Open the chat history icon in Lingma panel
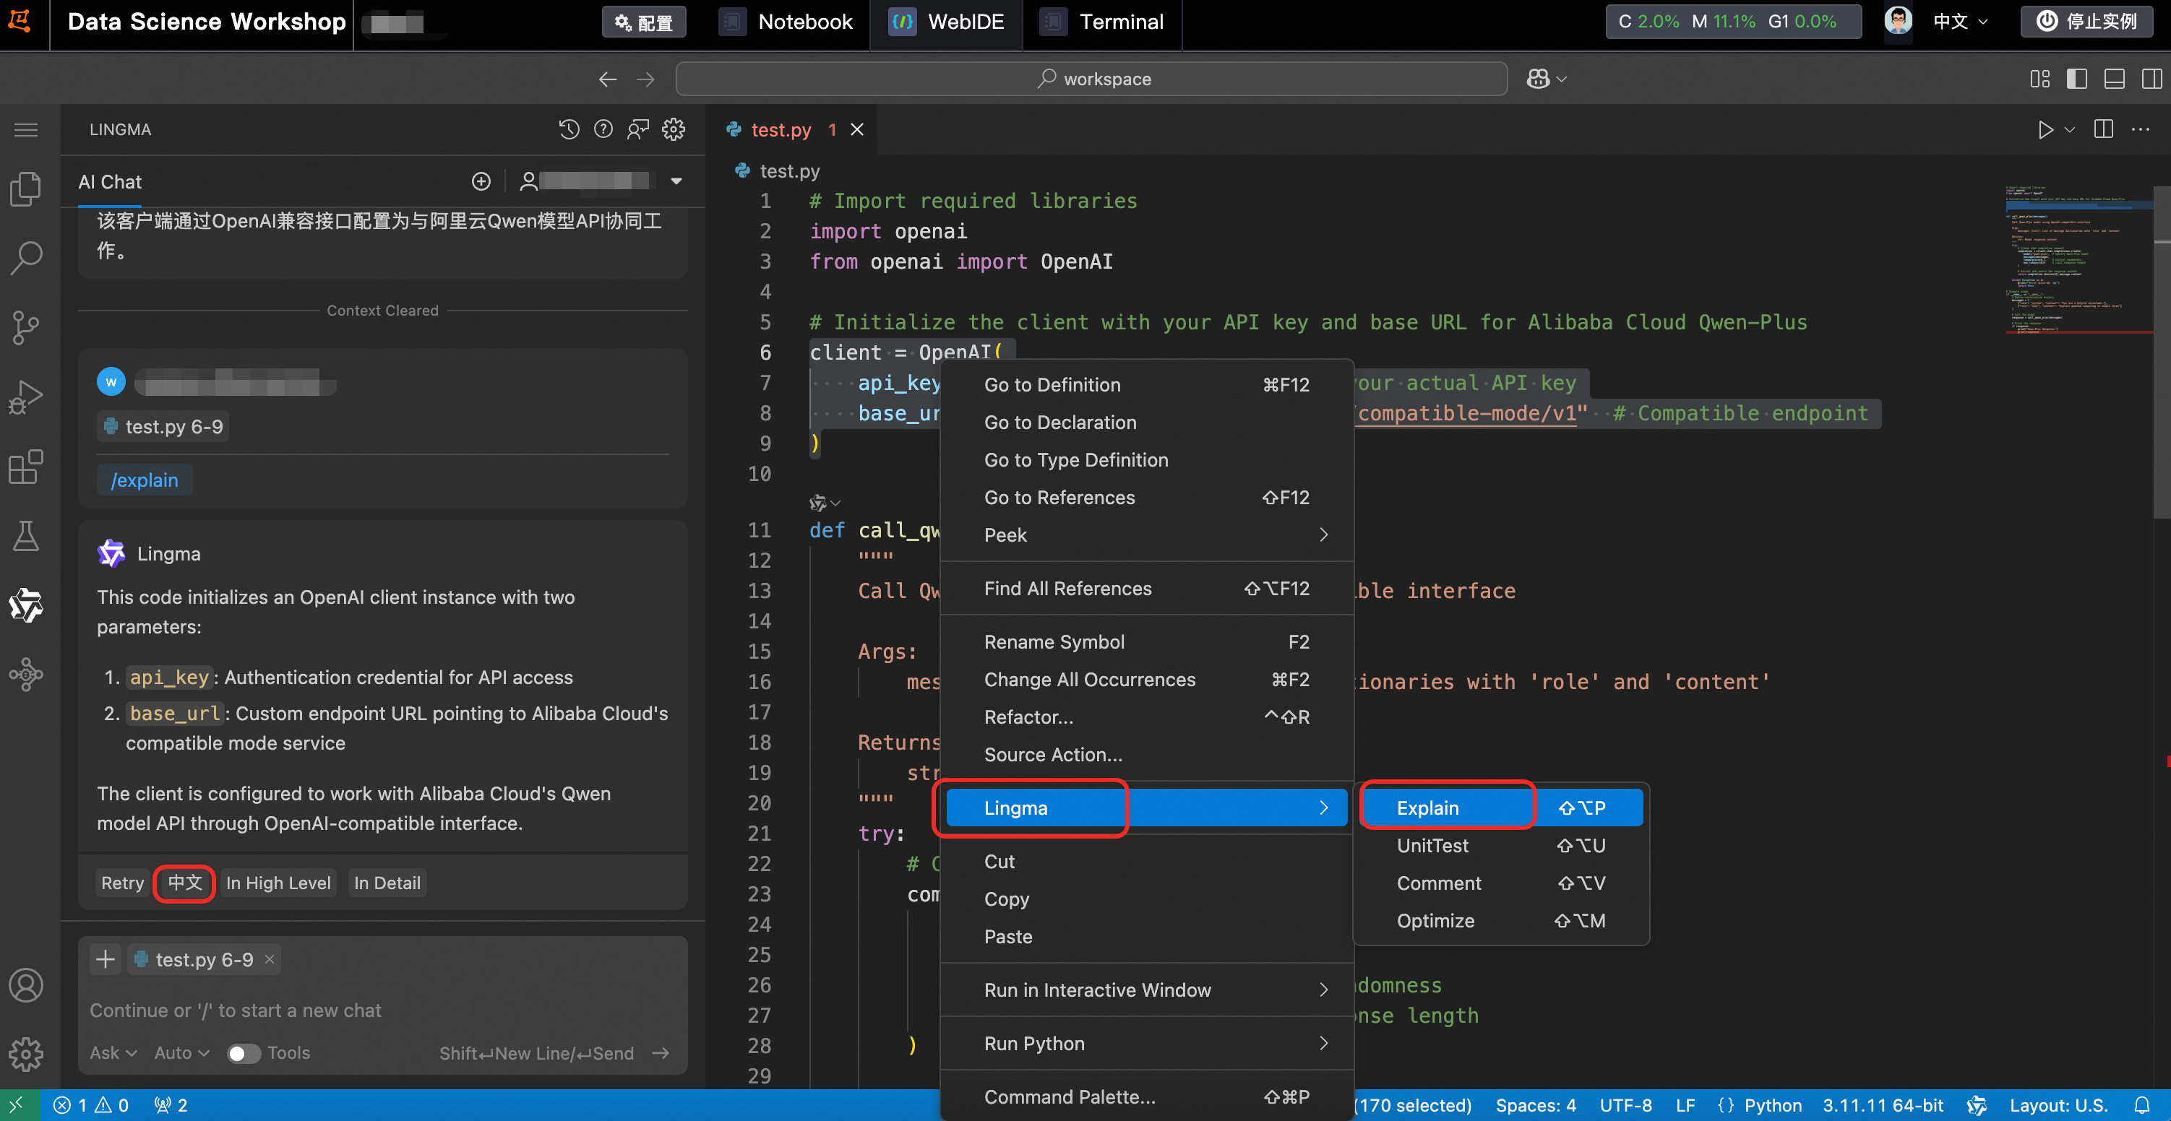This screenshot has width=2171, height=1121. point(569,129)
